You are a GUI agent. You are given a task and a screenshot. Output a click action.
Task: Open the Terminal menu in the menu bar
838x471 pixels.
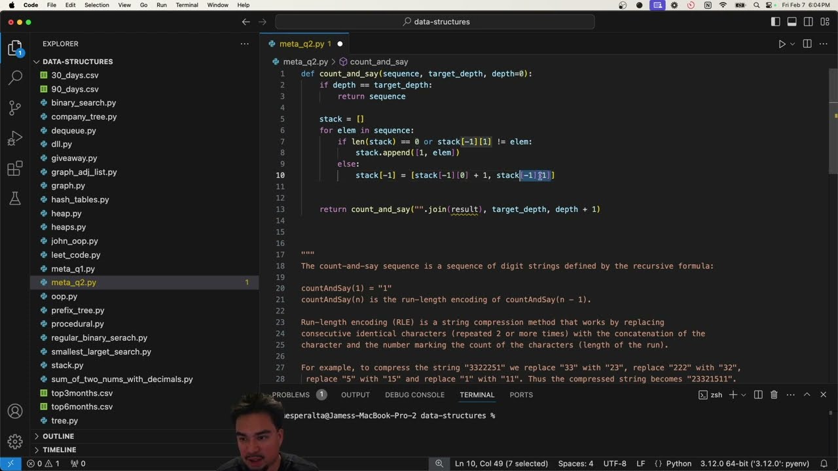click(x=187, y=5)
